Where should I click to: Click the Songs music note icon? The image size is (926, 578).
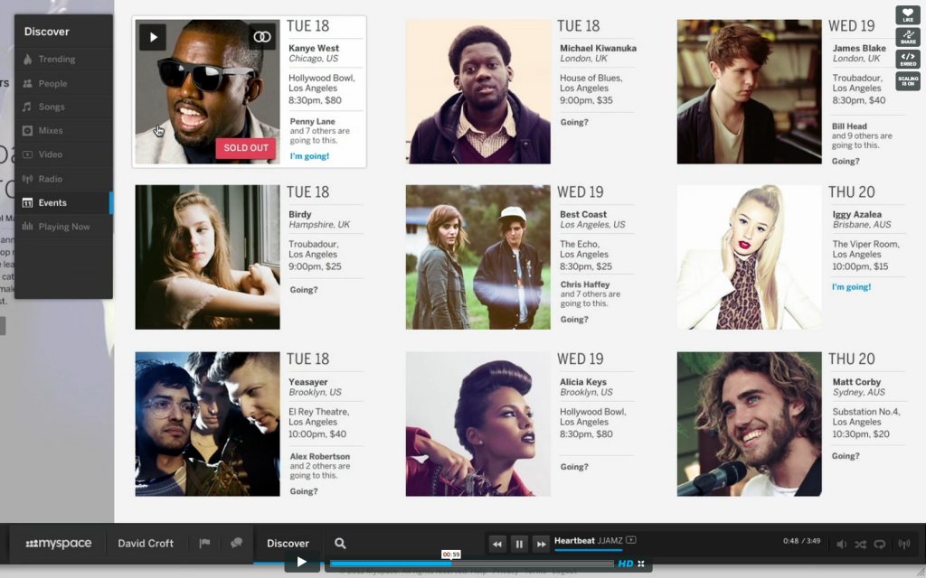pyautogui.click(x=27, y=107)
